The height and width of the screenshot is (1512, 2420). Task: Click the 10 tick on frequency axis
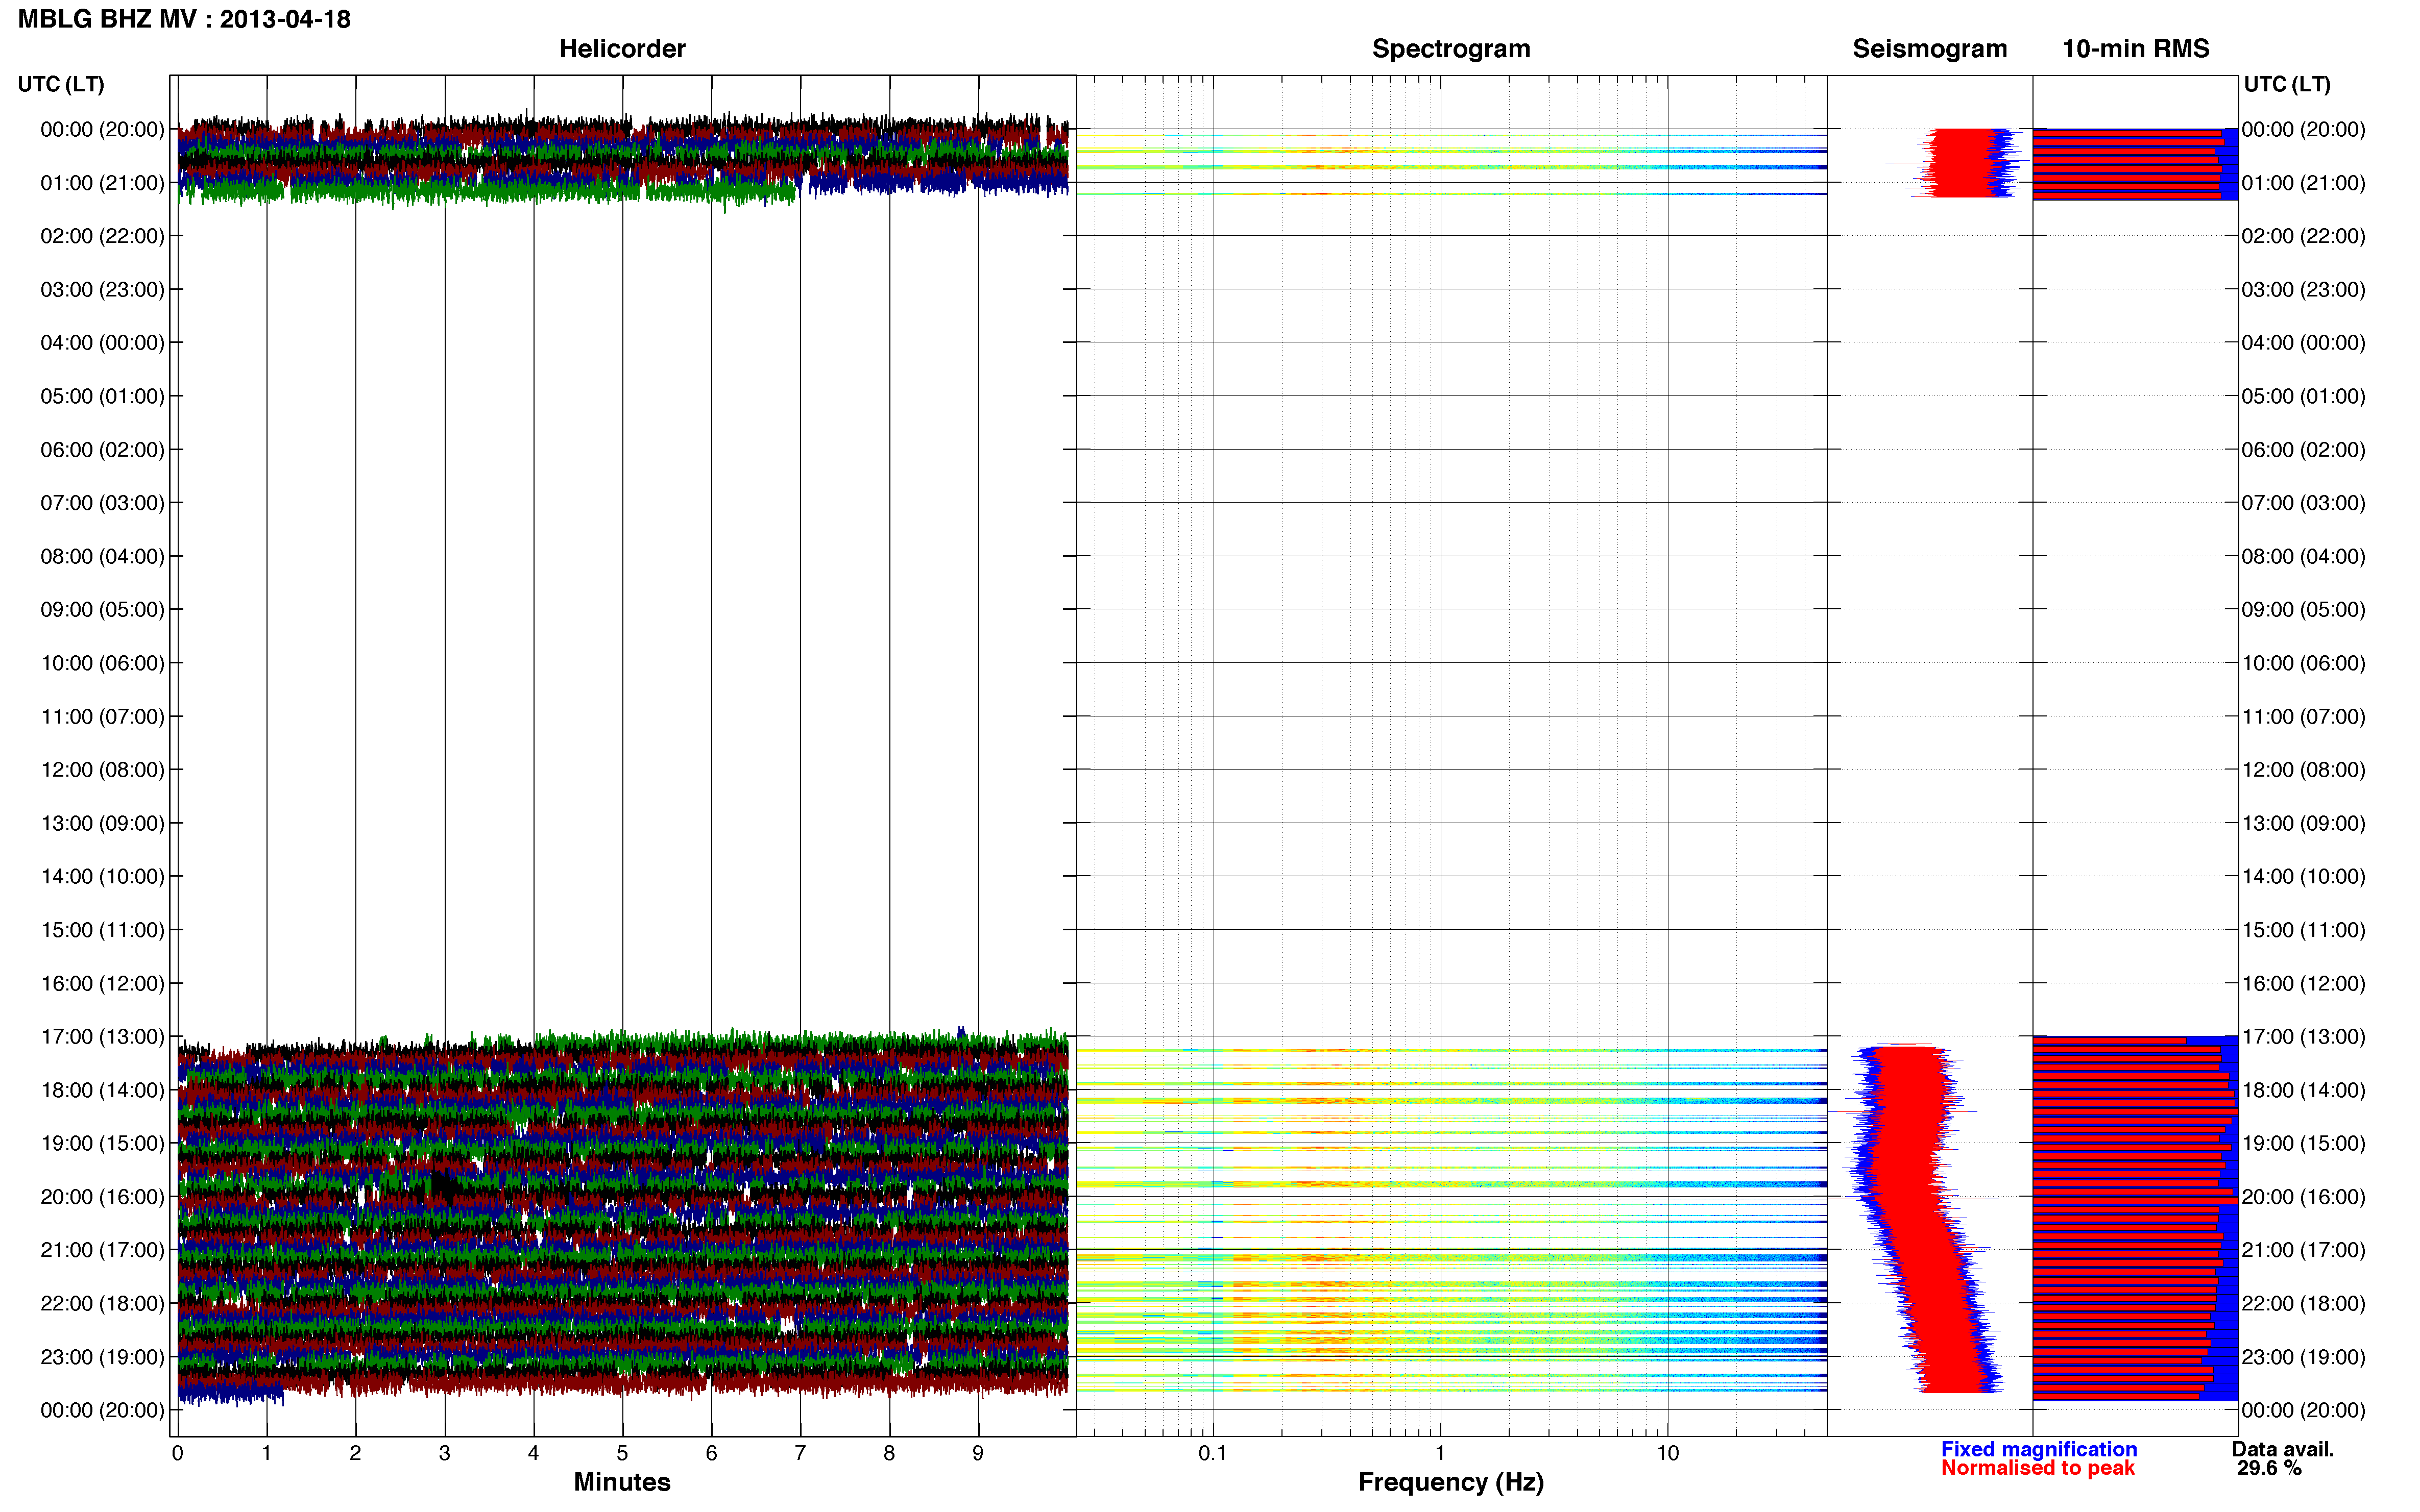pyautogui.click(x=1667, y=1454)
